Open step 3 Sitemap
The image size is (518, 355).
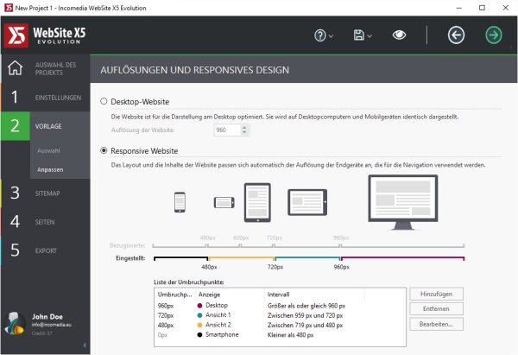click(x=45, y=193)
